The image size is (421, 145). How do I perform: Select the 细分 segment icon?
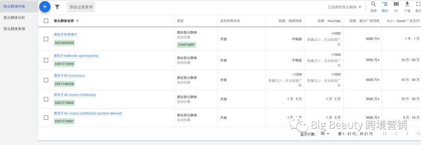(385, 4)
